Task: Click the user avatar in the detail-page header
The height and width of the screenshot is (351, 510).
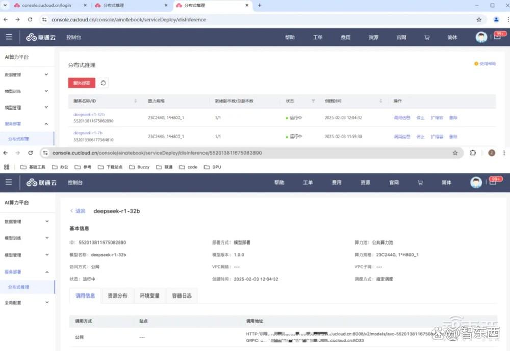Action: click(476, 182)
